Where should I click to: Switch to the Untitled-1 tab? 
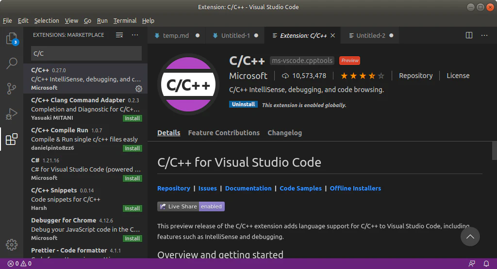click(235, 35)
